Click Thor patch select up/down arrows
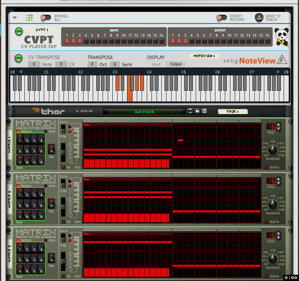Viewport: 299px width, 281px height. click(190, 111)
